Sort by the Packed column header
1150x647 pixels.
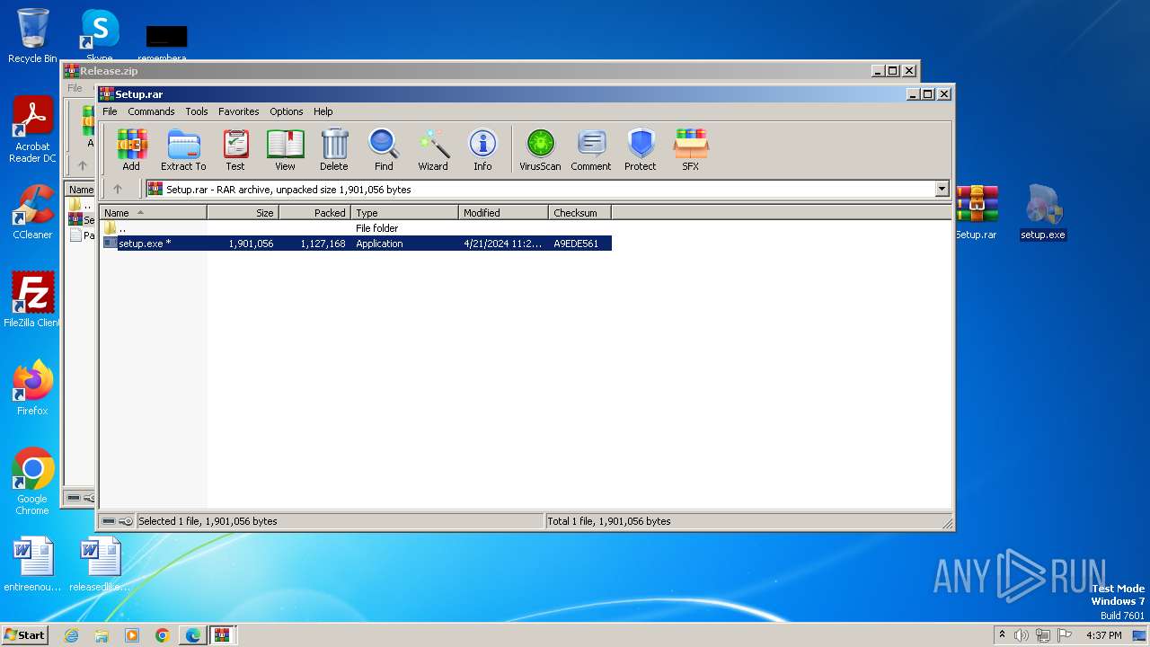click(x=314, y=213)
